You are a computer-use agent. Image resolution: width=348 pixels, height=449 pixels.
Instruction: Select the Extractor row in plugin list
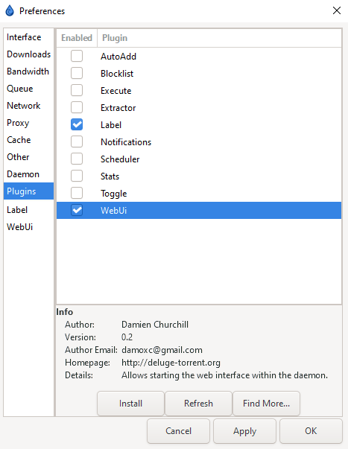[199, 108]
